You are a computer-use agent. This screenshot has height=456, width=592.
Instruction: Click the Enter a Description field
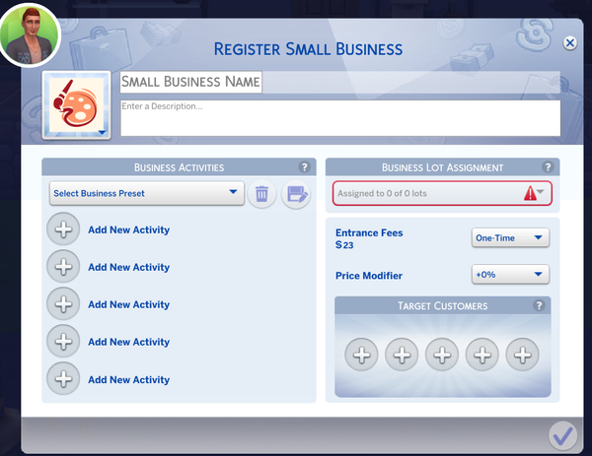(x=339, y=117)
